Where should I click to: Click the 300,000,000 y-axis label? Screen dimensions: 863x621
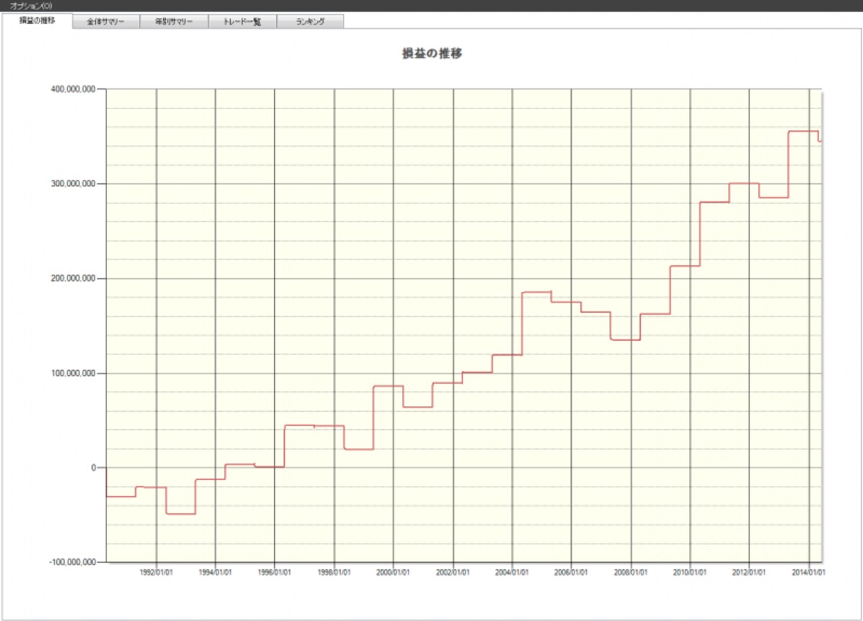(x=71, y=184)
